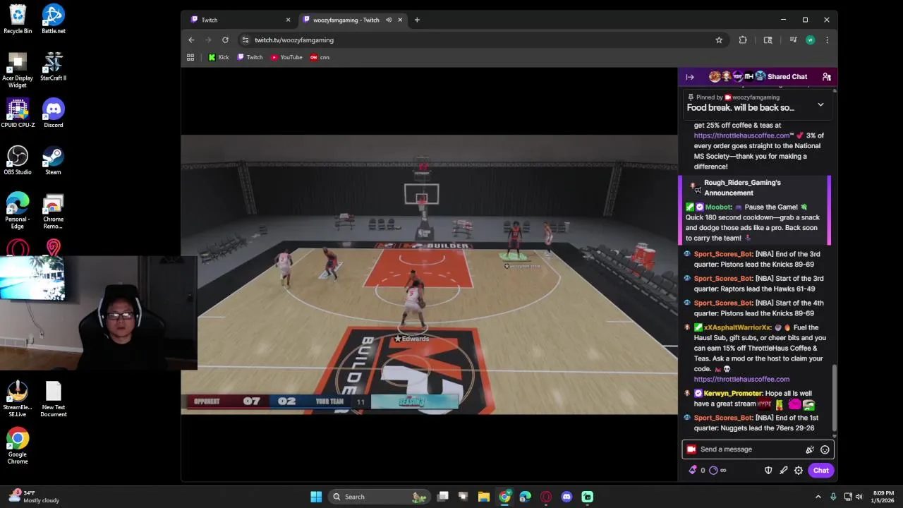Open the Chrome menu three dots
903x508 pixels.
click(x=827, y=40)
